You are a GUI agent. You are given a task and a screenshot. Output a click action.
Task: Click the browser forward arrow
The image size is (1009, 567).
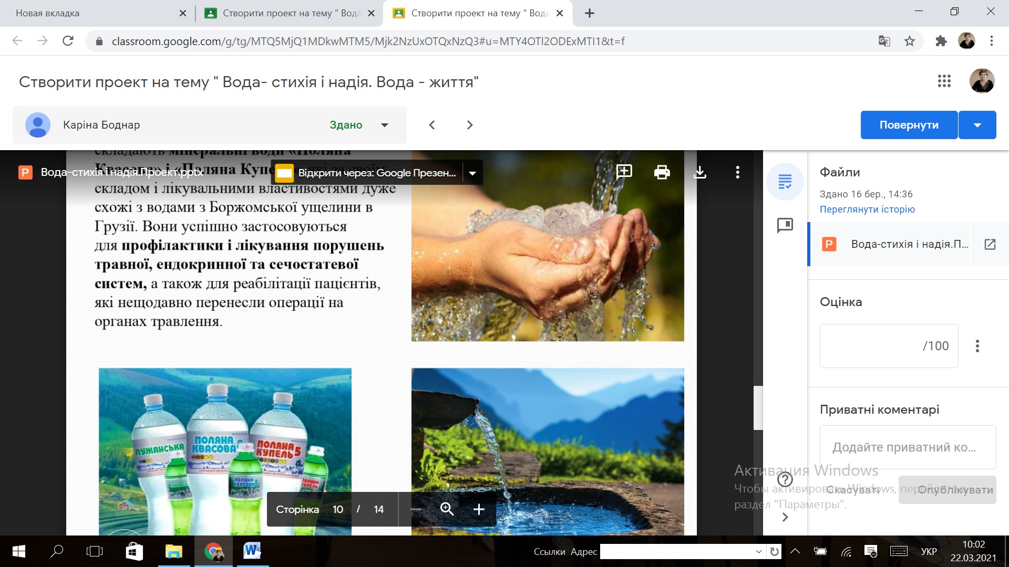tap(43, 41)
